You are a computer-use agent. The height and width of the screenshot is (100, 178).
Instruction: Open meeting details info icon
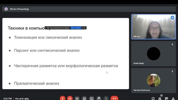153,99
